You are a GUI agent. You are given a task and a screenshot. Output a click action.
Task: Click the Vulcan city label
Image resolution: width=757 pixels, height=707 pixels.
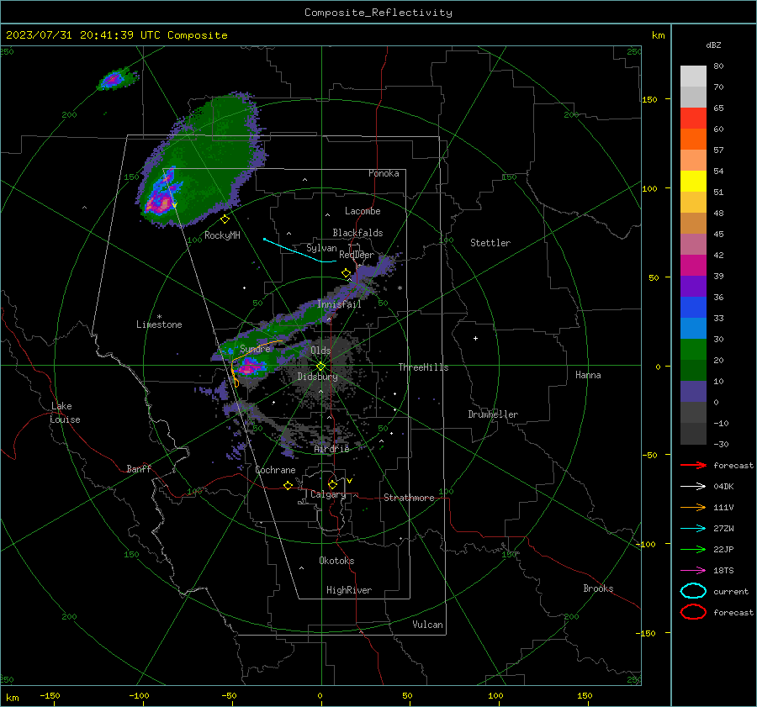point(427,625)
